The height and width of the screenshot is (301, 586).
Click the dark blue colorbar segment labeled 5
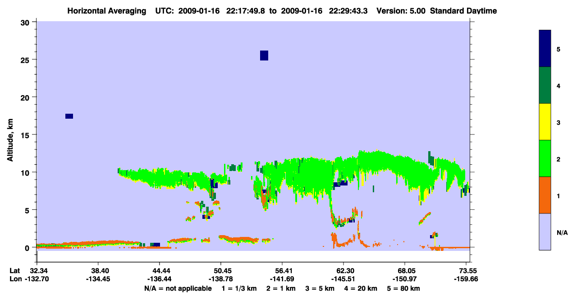545,49
